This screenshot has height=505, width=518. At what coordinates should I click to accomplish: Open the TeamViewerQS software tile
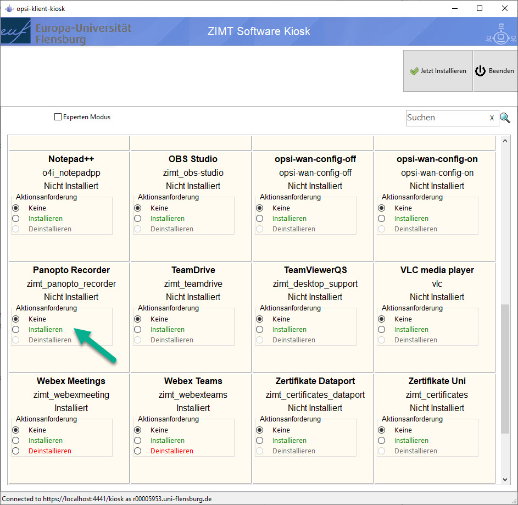pos(315,270)
